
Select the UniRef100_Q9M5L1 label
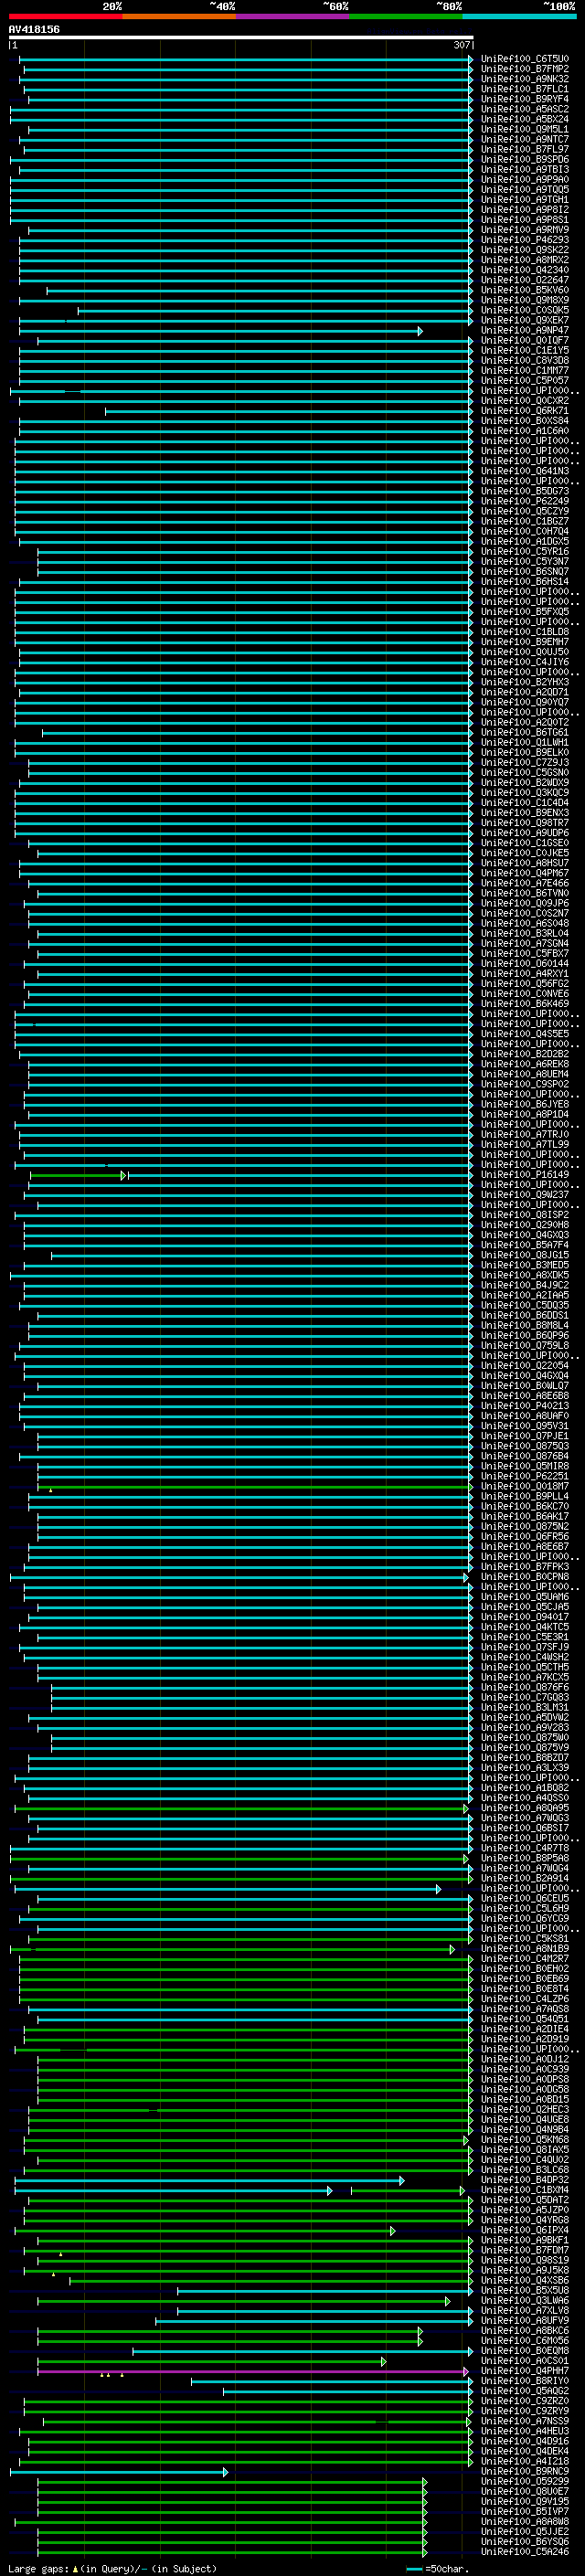[525, 129]
